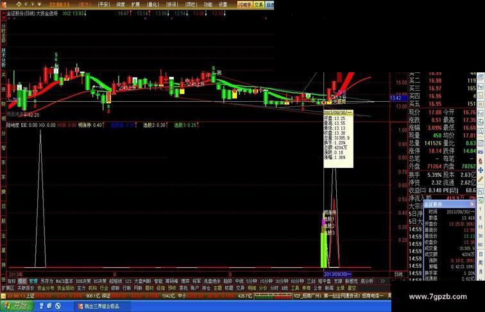Click the RSI indicator icon in right sidebar
This screenshot has height=312, width=485.
(x=481, y=152)
